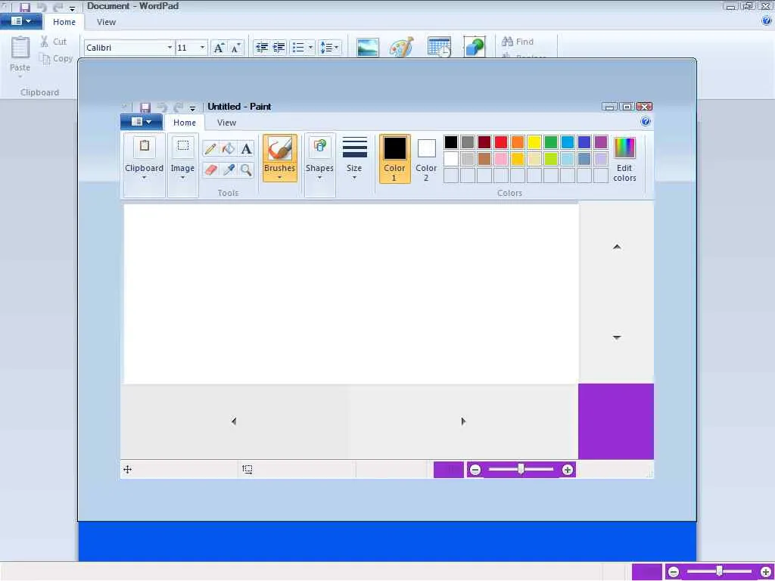The image size is (775, 581).
Task: Click Paint zoom out minus button
Action: point(475,470)
